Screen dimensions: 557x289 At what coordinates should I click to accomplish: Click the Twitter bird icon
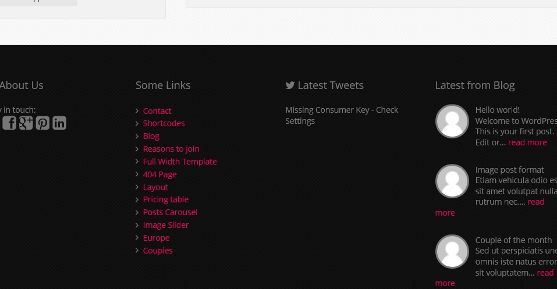click(290, 85)
